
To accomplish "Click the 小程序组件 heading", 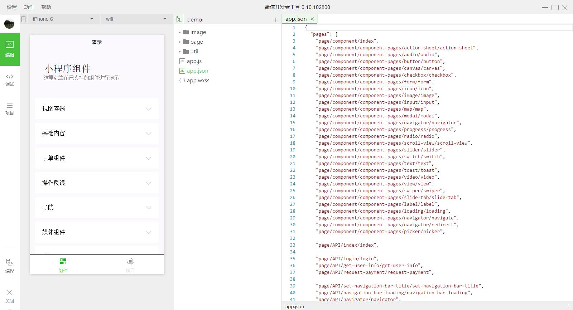I will click(x=67, y=69).
